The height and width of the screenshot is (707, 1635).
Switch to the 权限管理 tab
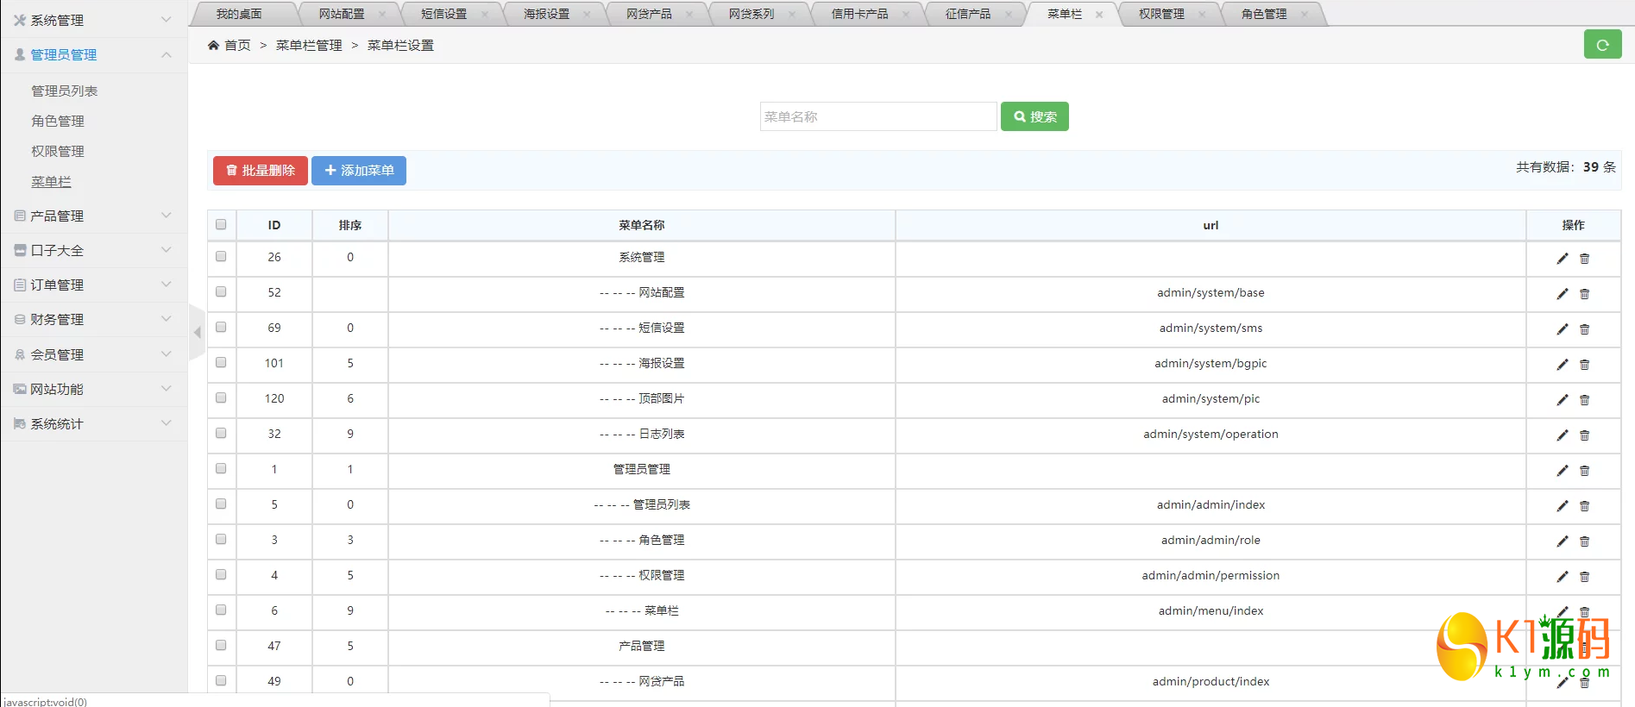click(x=1161, y=14)
